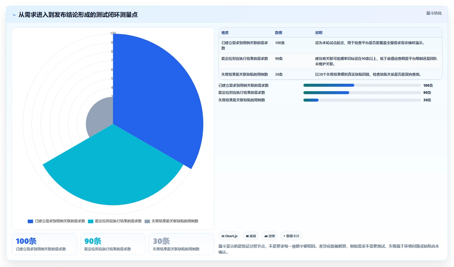This screenshot has width=454, height=267.
Task: Click the 30条 cell in the table
Action: click(x=279, y=74)
